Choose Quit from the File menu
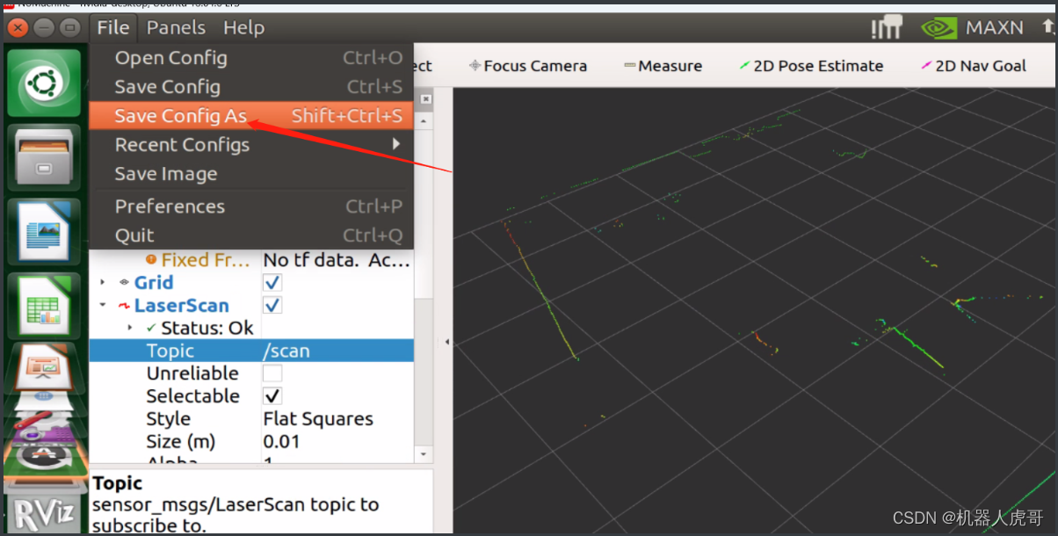This screenshot has width=1058, height=536. pos(251,235)
